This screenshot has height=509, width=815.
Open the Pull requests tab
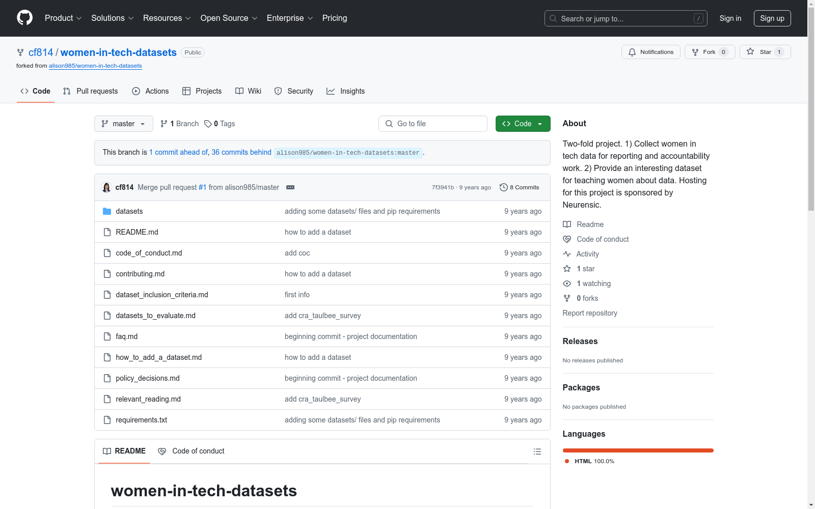point(90,91)
